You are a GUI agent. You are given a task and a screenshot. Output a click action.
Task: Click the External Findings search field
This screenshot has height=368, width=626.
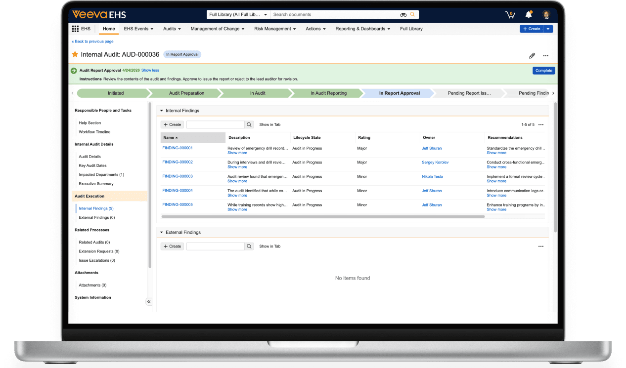click(216, 246)
